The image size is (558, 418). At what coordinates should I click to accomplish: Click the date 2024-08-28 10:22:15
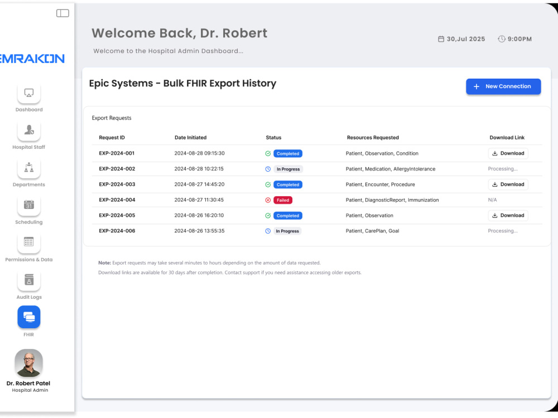point(199,169)
